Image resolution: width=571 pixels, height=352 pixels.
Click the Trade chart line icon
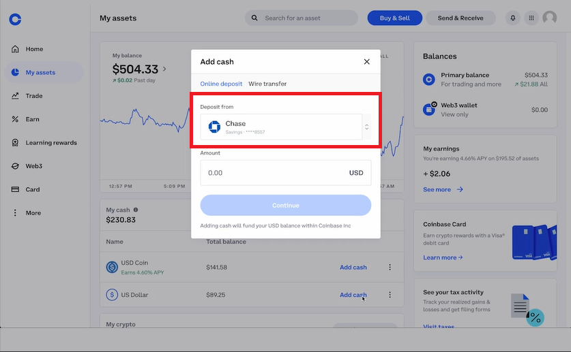click(x=15, y=96)
